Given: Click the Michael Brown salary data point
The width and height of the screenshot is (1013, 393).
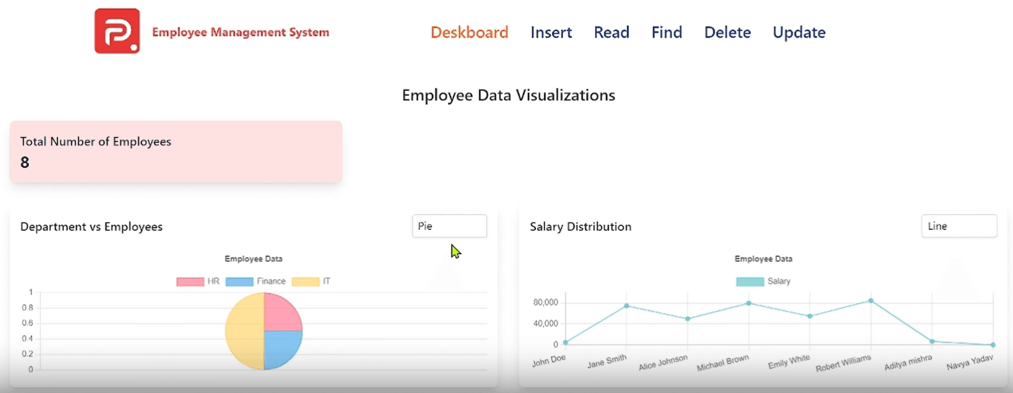Looking at the screenshot, I should [749, 303].
